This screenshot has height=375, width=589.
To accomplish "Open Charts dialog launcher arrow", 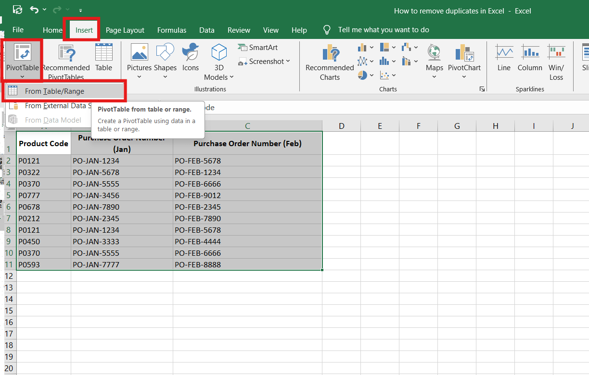I will pyautogui.click(x=482, y=89).
